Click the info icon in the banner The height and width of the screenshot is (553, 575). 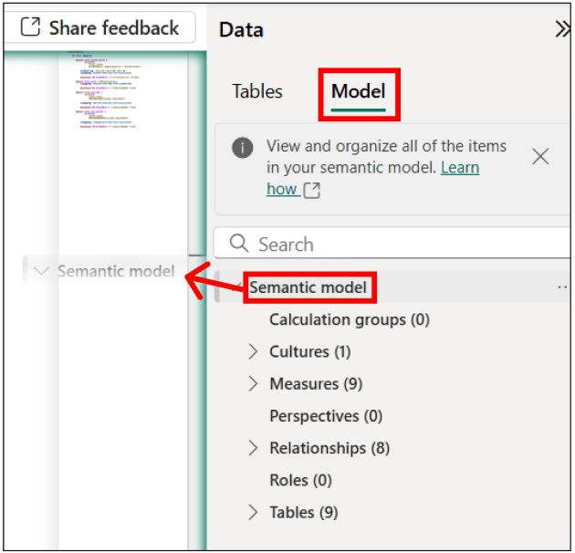click(243, 147)
